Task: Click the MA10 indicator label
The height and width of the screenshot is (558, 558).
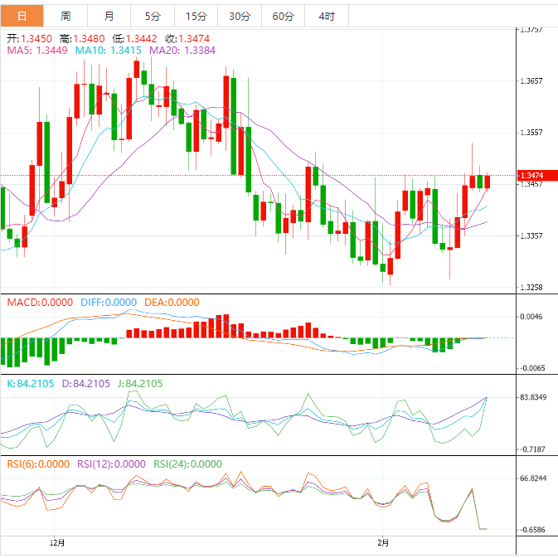Action: 109,51
